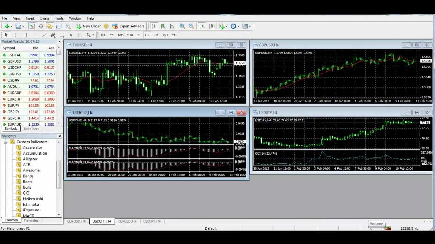Select the Text Label tool

80,35
